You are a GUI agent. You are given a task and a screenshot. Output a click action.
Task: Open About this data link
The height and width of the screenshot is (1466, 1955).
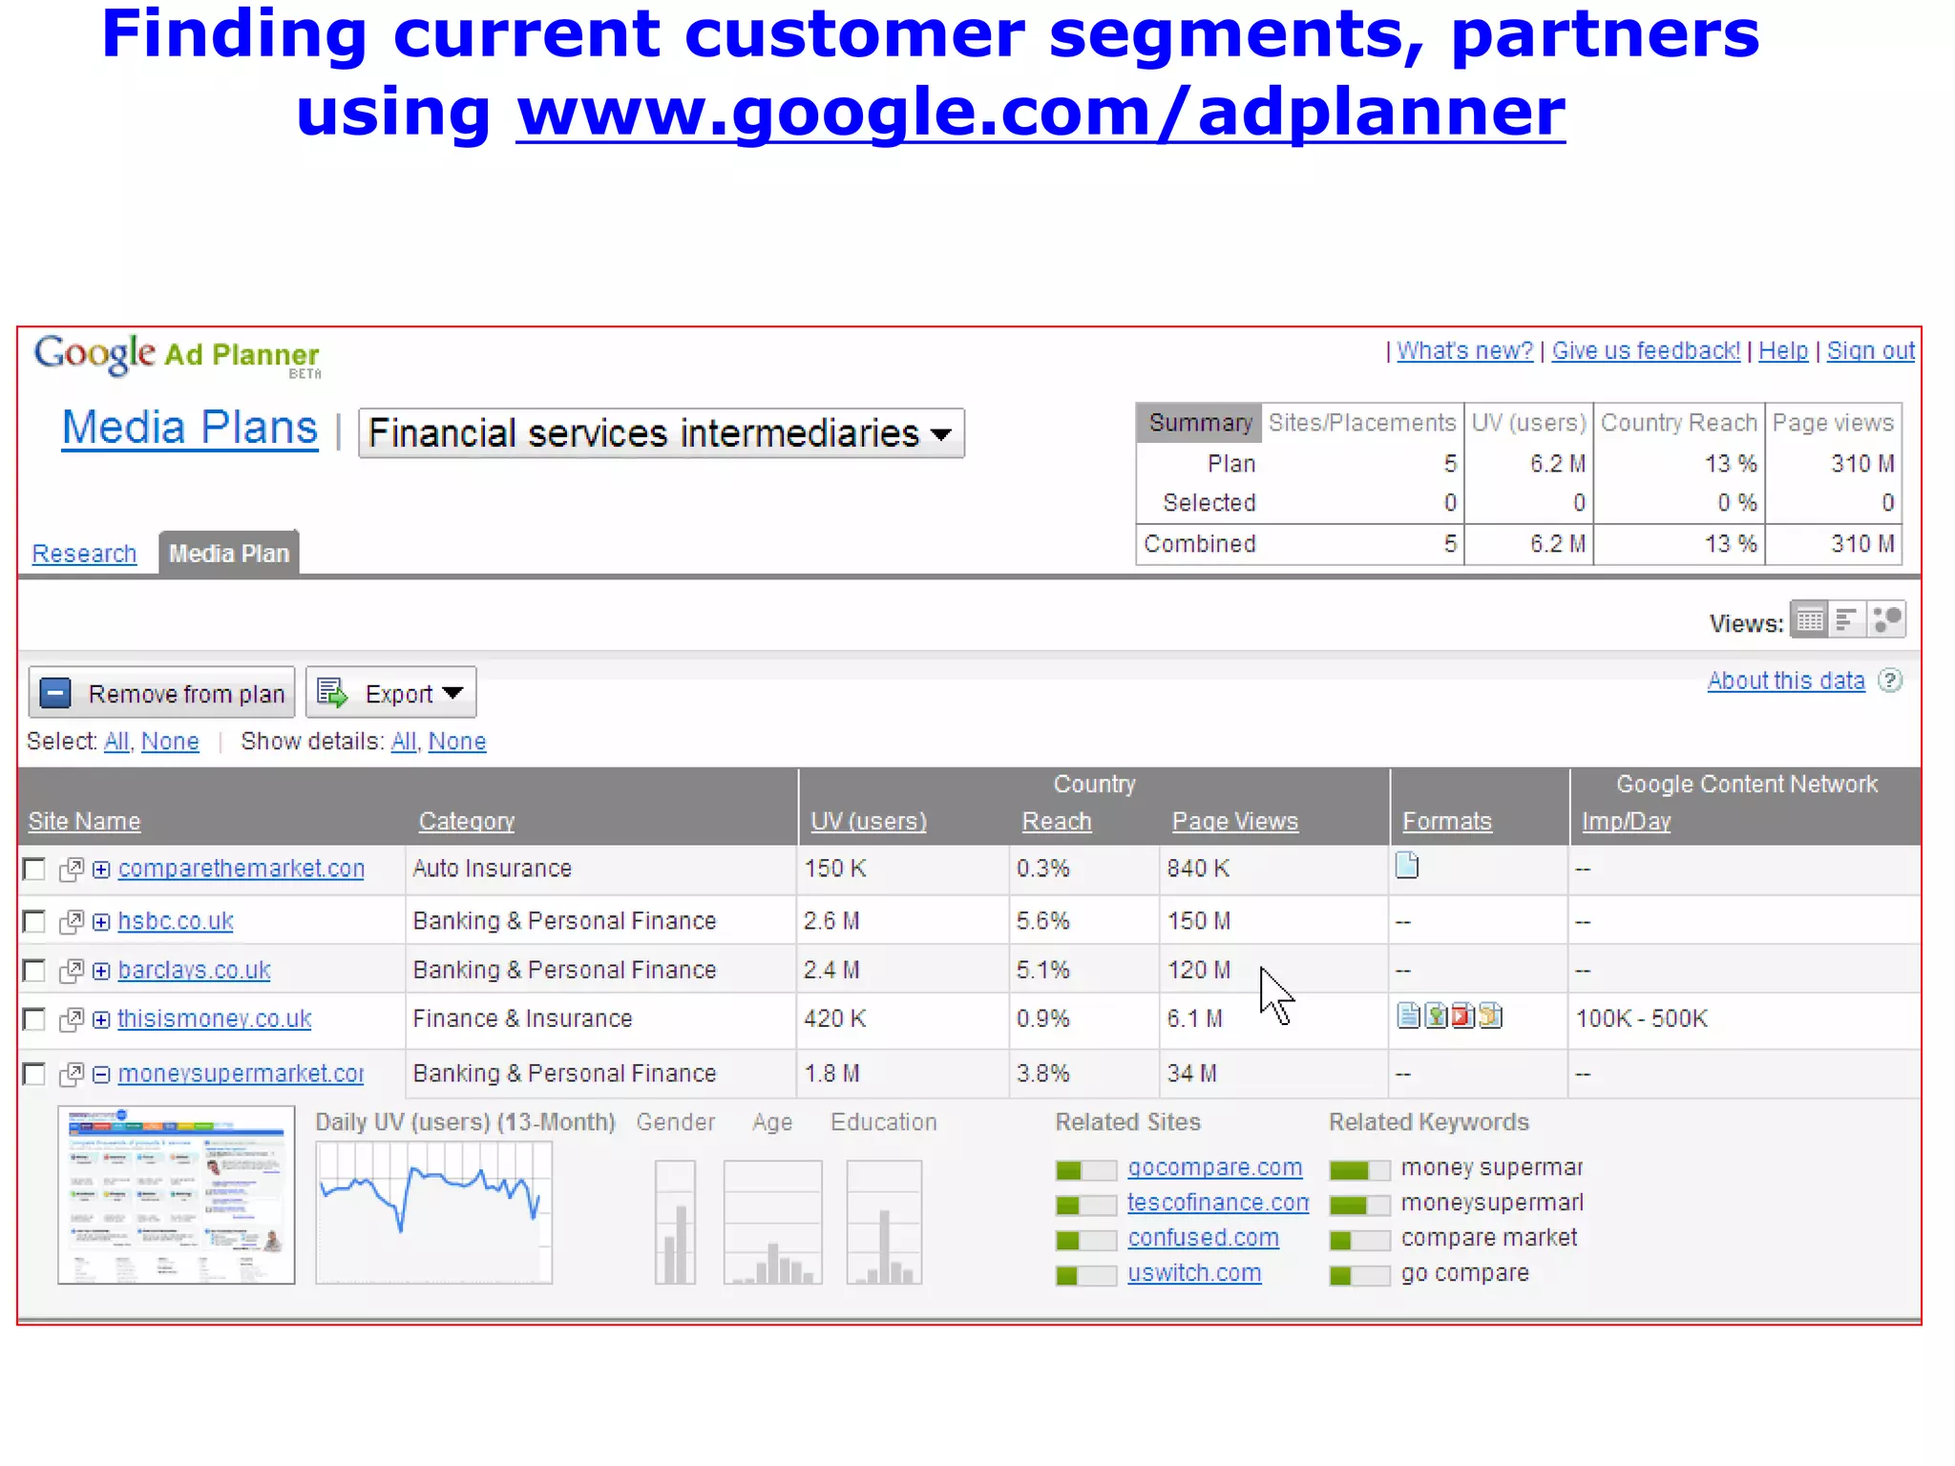pyautogui.click(x=1786, y=681)
